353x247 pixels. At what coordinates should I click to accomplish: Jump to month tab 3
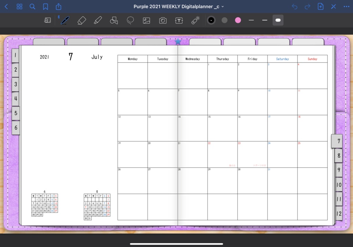coord(15,84)
